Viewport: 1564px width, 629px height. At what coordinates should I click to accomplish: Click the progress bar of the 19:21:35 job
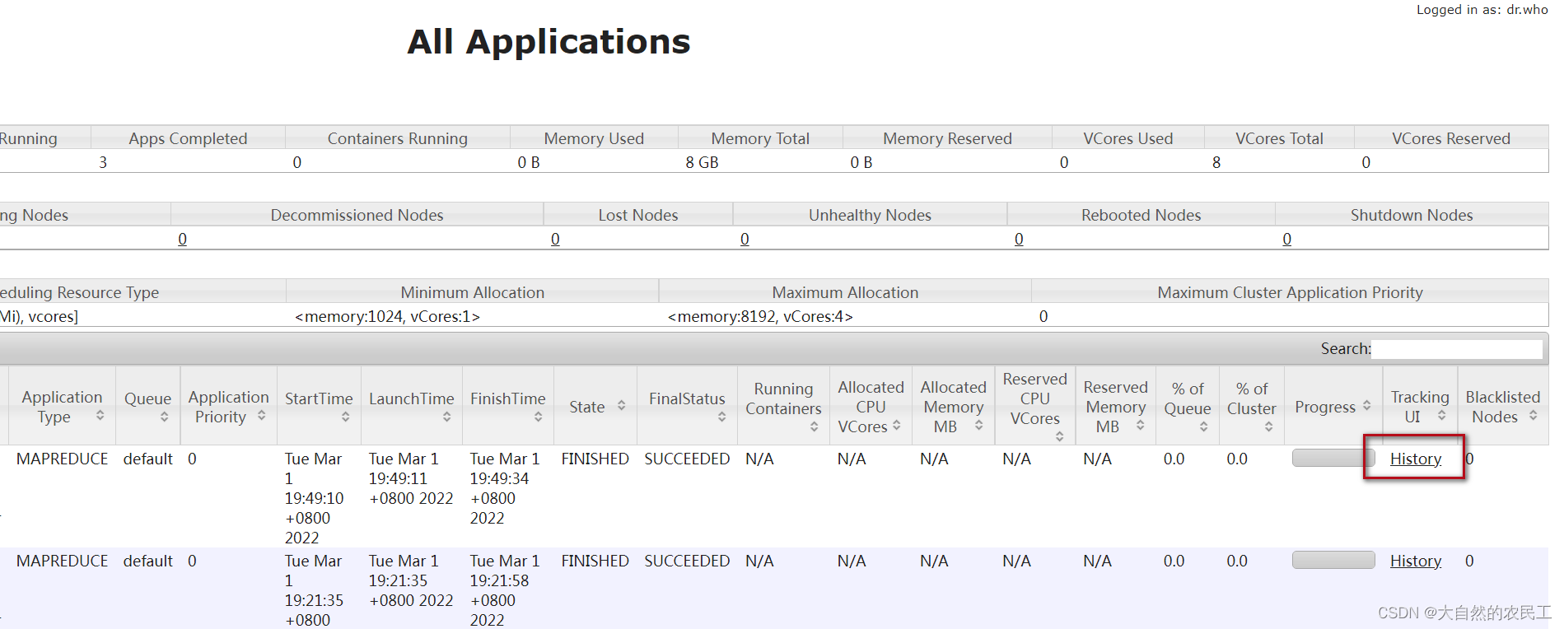pyautogui.click(x=1333, y=560)
